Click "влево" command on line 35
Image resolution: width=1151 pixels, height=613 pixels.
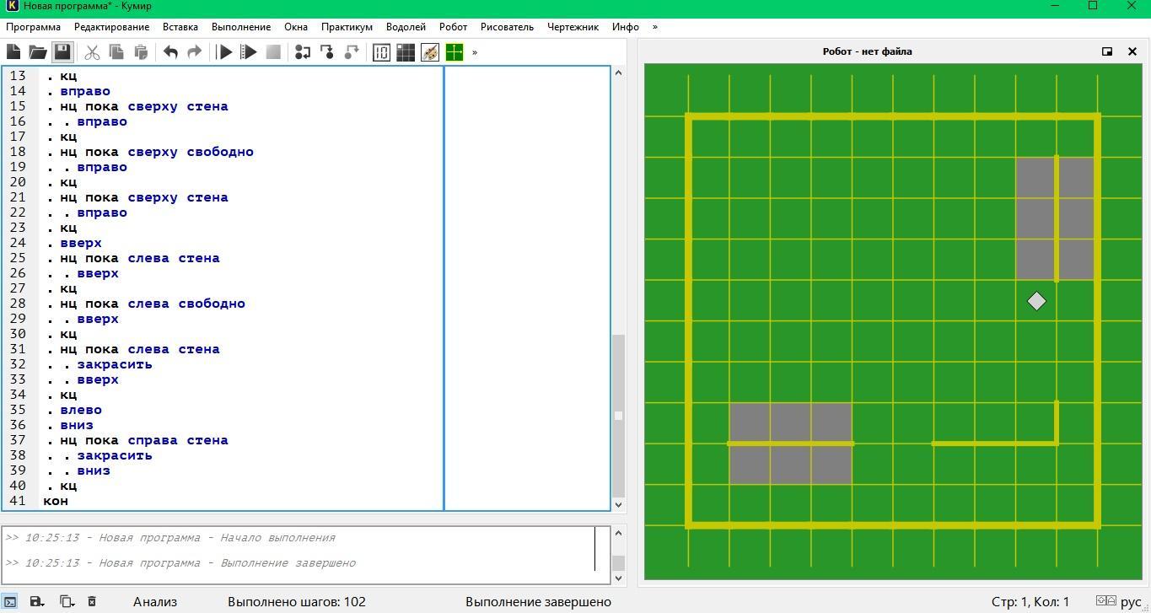point(81,410)
